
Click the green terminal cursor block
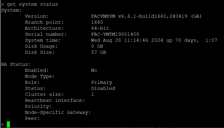point(8,124)
